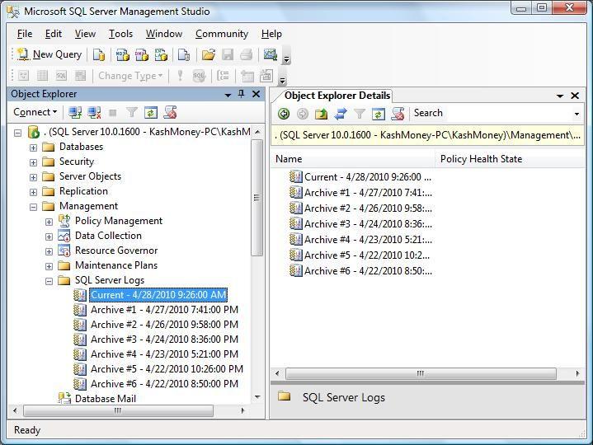This screenshot has height=445, width=593.
Task: Open the Connect dropdown in Object Explorer
Action: coord(35,112)
